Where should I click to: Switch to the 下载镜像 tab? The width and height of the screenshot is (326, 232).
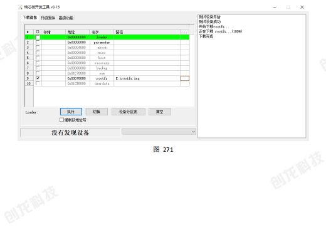pyautogui.click(x=29, y=18)
